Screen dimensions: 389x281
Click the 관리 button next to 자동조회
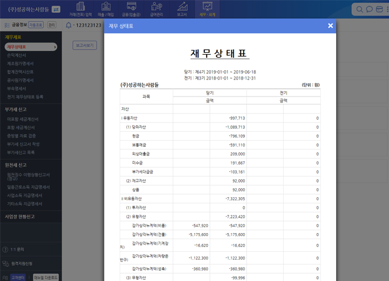[x=52, y=25]
